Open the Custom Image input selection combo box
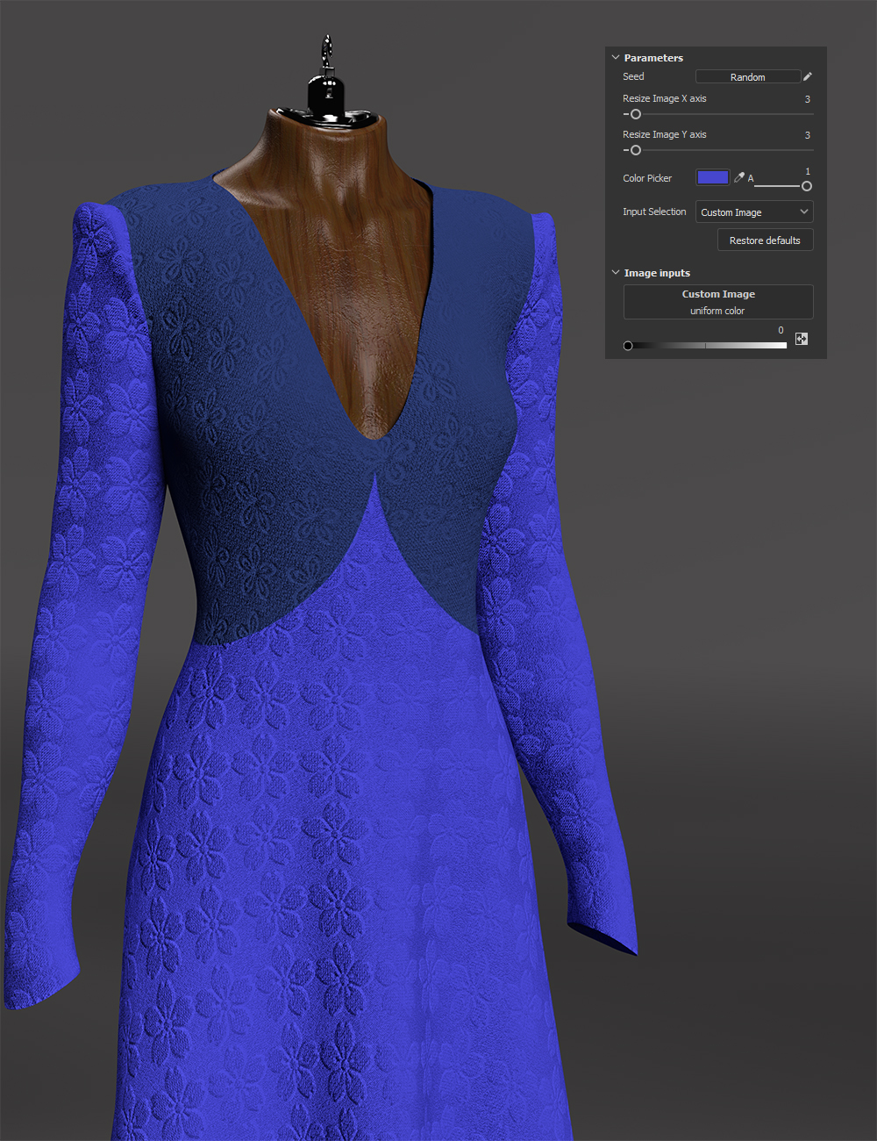The height and width of the screenshot is (1141, 877). pyautogui.click(x=754, y=211)
